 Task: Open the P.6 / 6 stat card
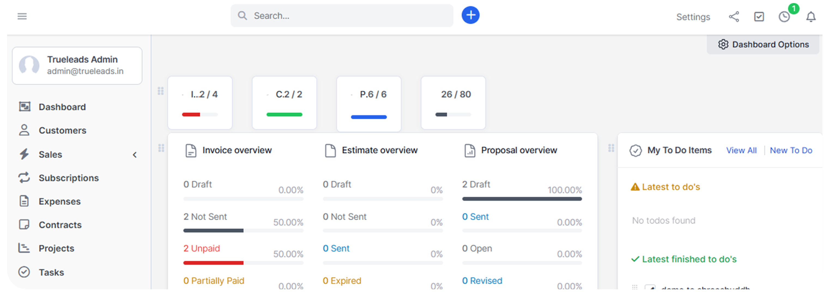point(369,104)
